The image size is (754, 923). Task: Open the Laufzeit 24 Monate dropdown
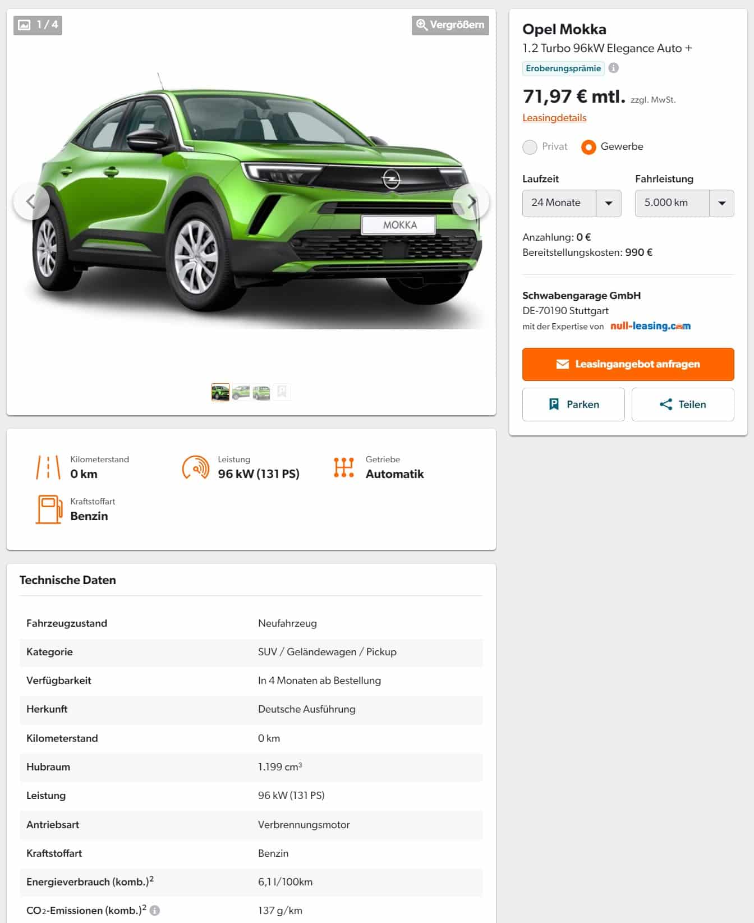pos(572,203)
